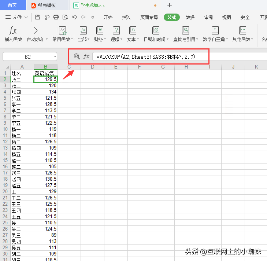Select the cell with value 89
This screenshot has width=267, height=261.
(x=45, y=235)
